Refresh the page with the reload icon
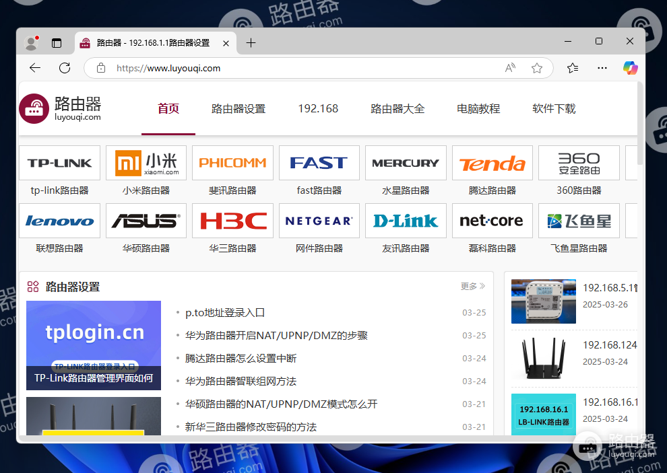 (x=65, y=68)
